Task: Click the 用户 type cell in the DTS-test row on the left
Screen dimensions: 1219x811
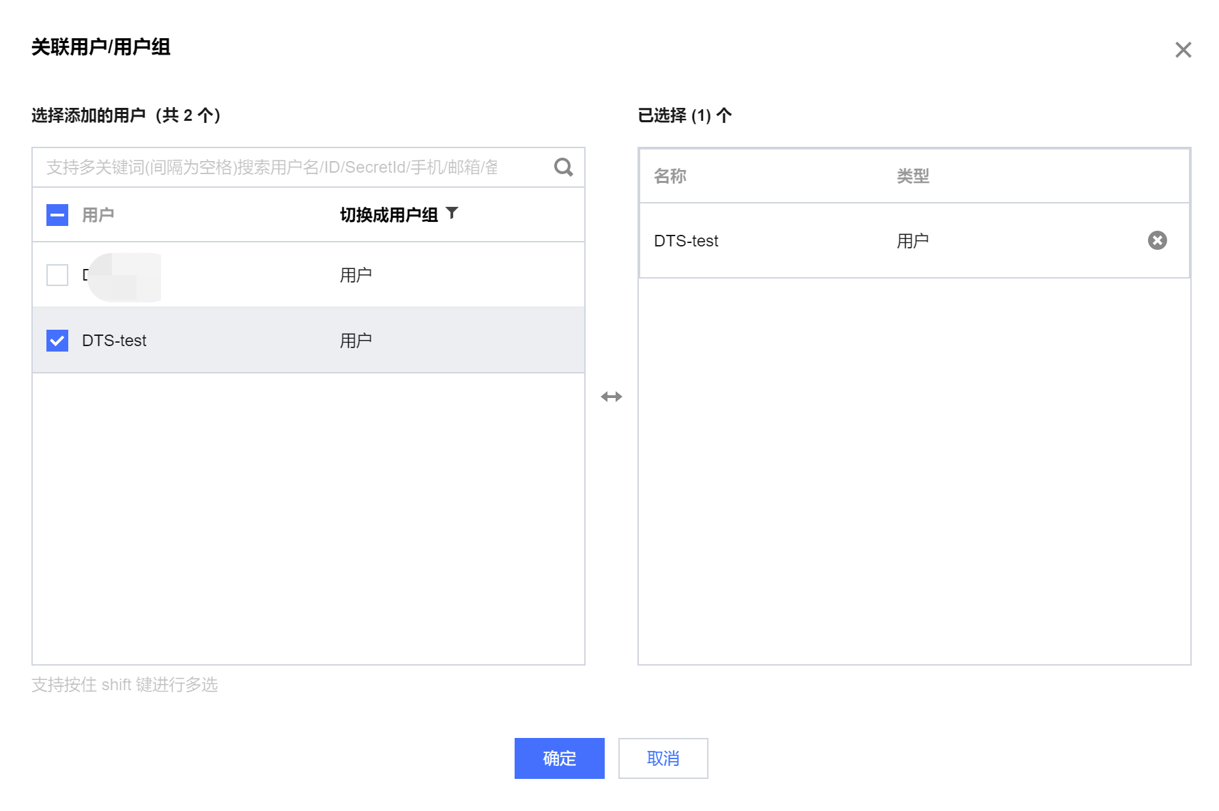Action: (x=356, y=341)
